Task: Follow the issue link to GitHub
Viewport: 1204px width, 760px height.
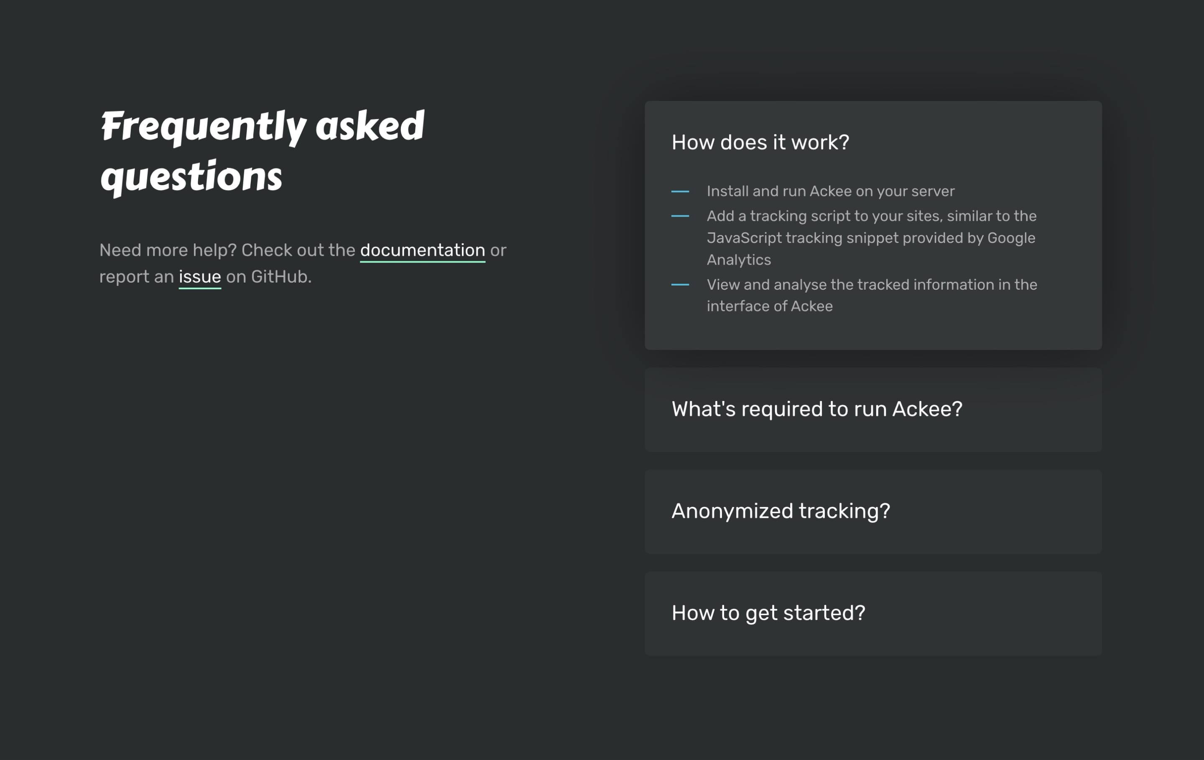Action: (x=200, y=276)
